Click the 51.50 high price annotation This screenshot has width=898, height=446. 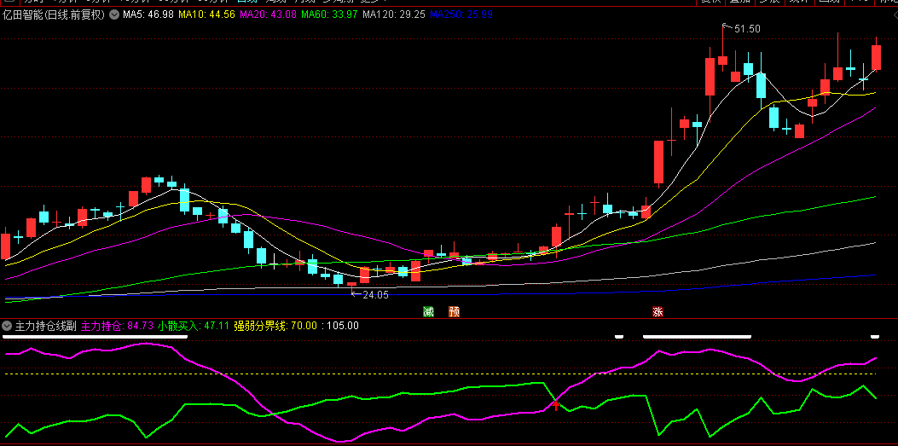746,29
